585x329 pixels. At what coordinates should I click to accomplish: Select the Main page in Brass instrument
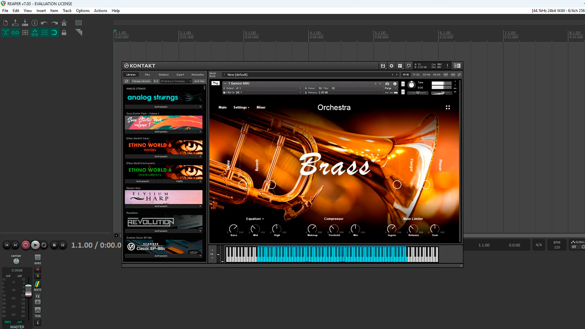coord(223,108)
